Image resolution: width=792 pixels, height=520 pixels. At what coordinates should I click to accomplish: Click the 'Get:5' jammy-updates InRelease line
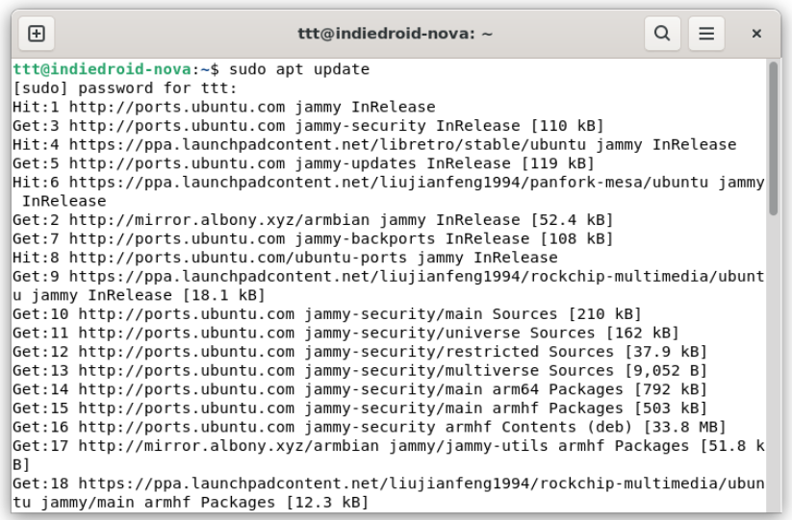click(303, 163)
